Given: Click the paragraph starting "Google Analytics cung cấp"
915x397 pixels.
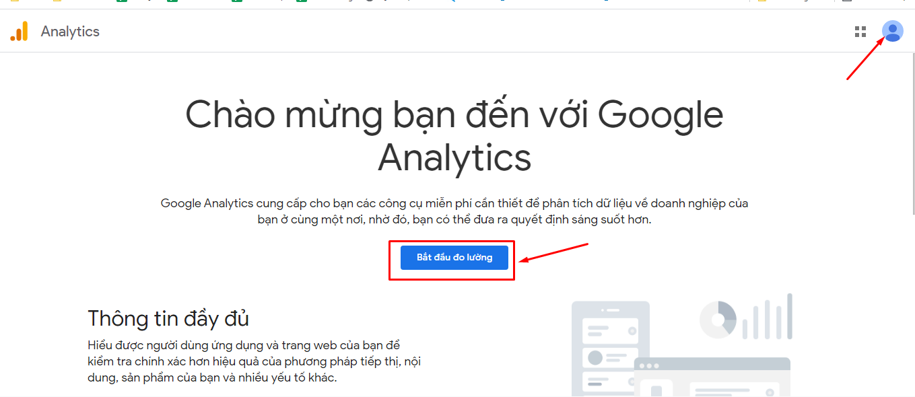Looking at the screenshot, I should point(454,211).
